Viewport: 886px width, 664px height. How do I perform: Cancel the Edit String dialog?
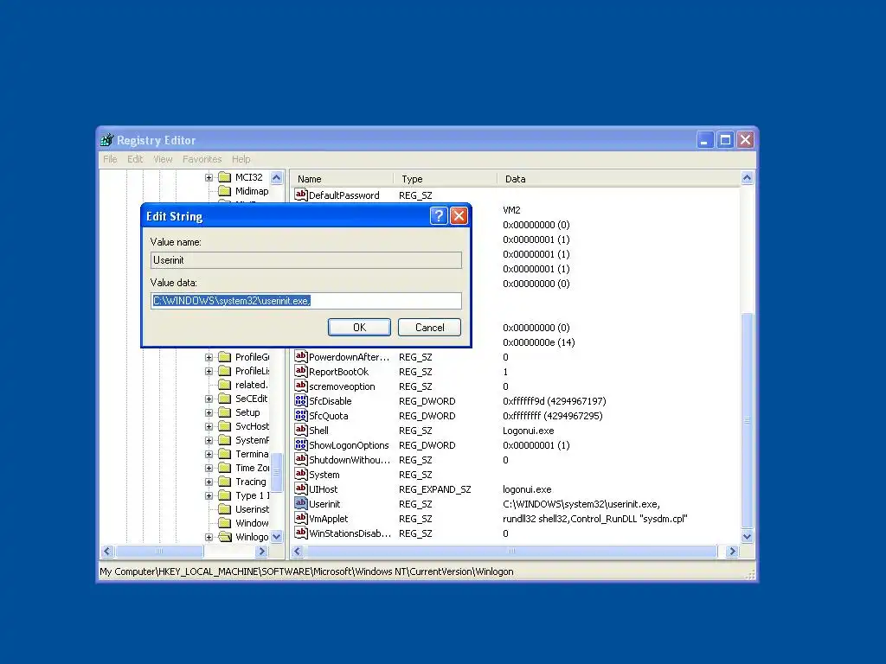[x=429, y=328]
